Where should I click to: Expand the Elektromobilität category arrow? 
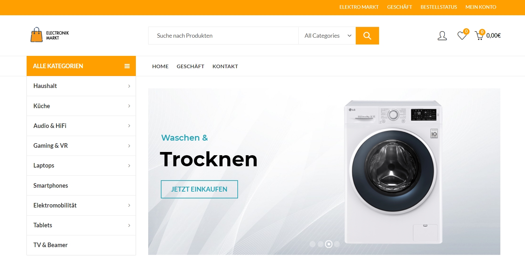click(129, 206)
